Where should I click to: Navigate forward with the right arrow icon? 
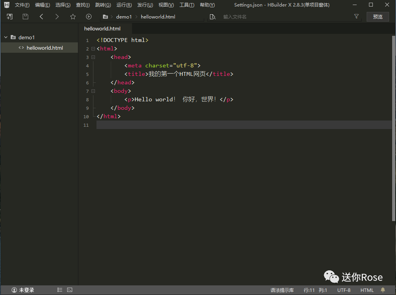point(57,17)
